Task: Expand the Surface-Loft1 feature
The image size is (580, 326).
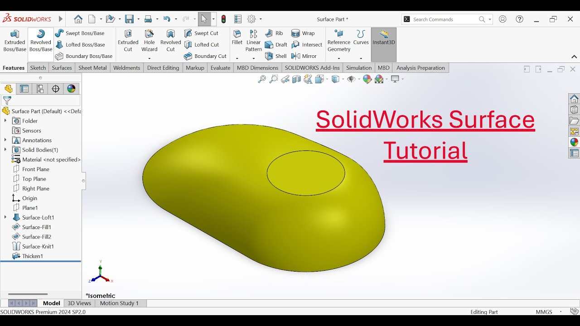Action: 5,217
